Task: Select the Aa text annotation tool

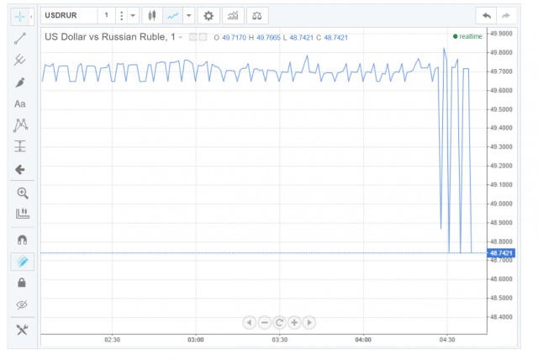Action: click(20, 104)
